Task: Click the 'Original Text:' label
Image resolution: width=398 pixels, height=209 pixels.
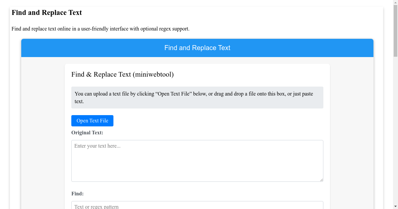Action: point(87,132)
